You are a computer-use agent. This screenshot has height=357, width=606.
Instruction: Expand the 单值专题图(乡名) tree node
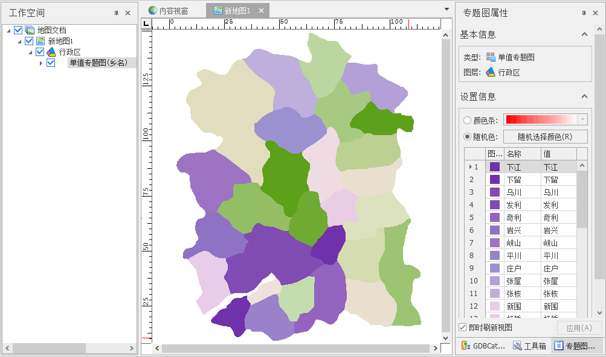[40, 63]
